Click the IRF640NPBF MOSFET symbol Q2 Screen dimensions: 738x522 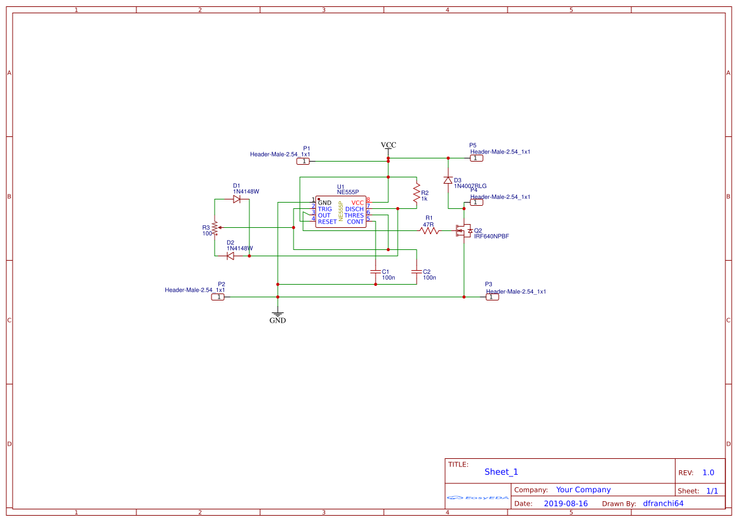(x=464, y=230)
